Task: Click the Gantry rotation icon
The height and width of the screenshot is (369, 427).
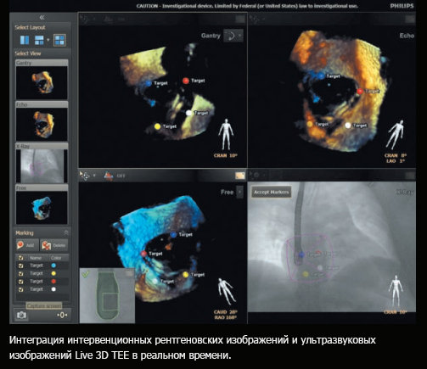Action: coord(230,36)
